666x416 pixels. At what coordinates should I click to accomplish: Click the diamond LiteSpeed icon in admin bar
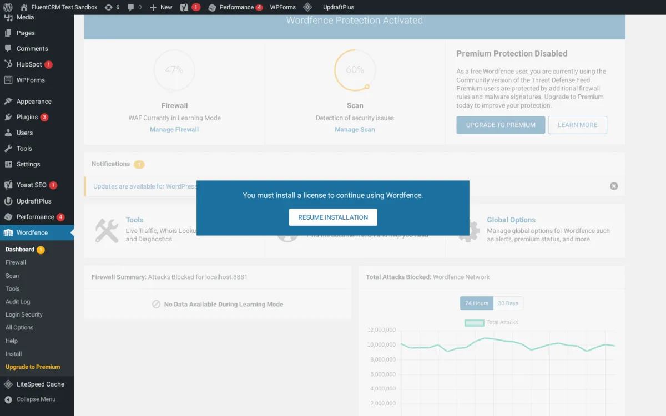pyautogui.click(x=307, y=7)
